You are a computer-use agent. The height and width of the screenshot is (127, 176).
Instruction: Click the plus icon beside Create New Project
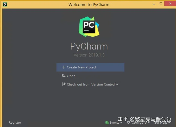64,67
